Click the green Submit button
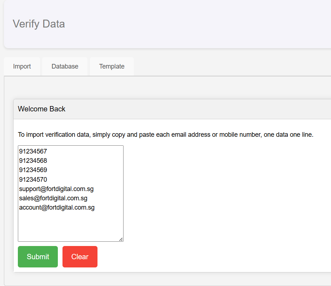 point(38,257)
